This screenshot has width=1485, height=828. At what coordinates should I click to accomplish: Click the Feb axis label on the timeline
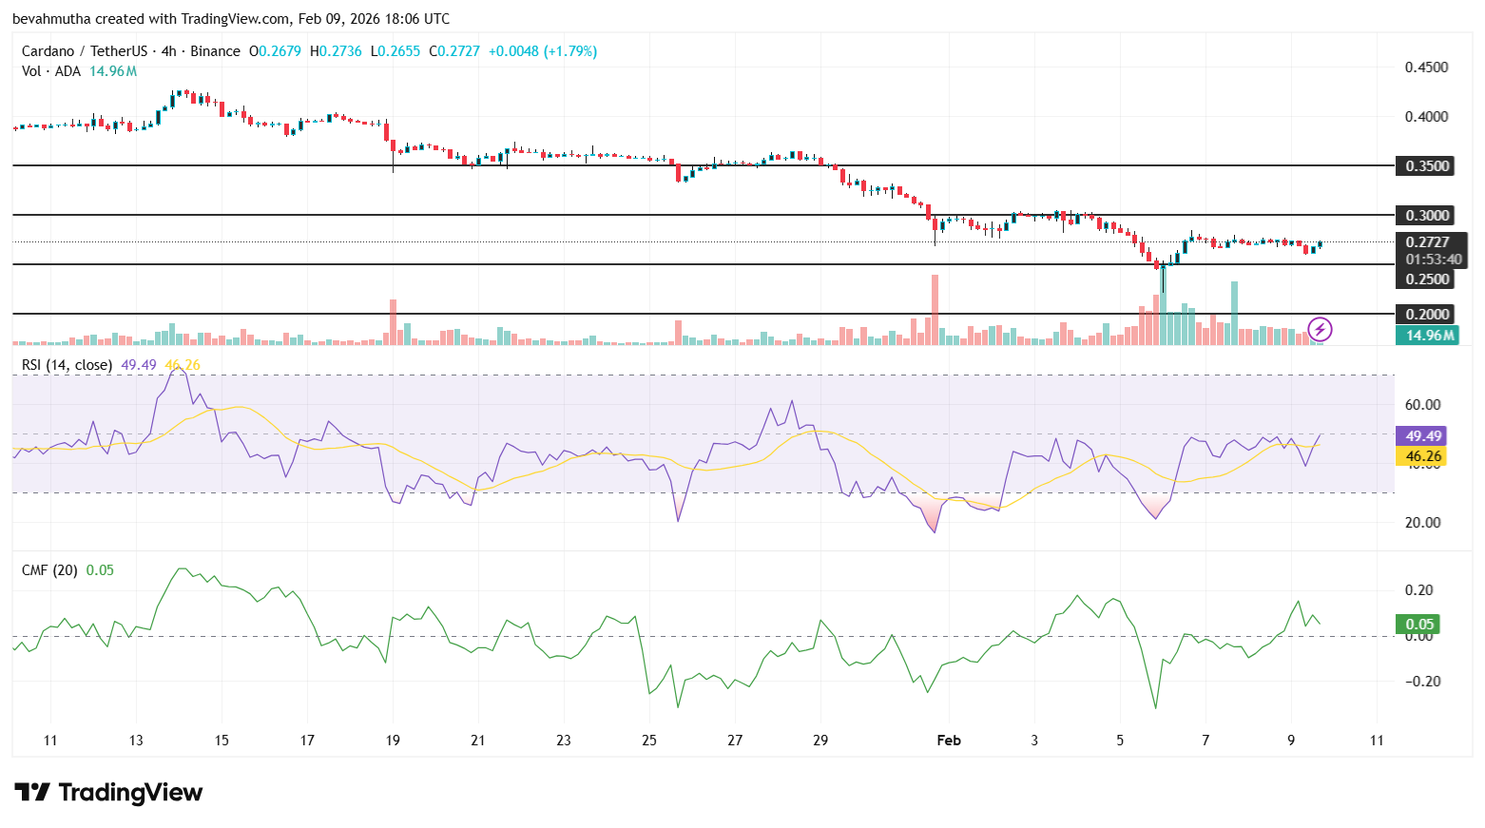(x=948, y=740)
